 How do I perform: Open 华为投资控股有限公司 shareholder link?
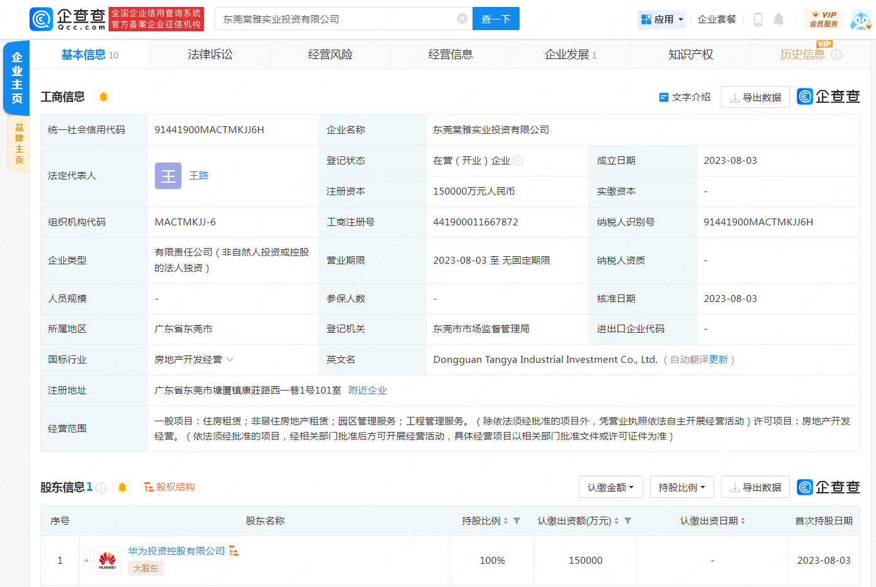pos(176,551)
